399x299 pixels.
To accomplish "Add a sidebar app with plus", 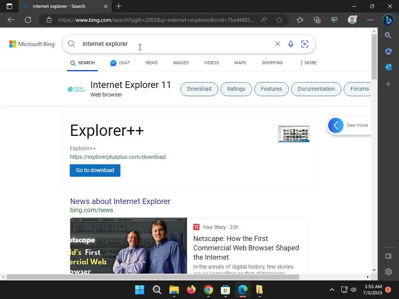I will click(x=388, y=84).
